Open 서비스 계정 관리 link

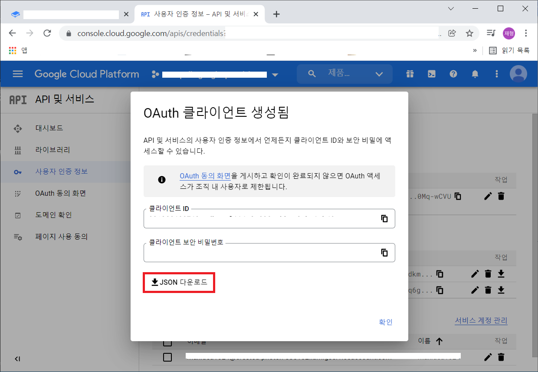click(481, 321)
